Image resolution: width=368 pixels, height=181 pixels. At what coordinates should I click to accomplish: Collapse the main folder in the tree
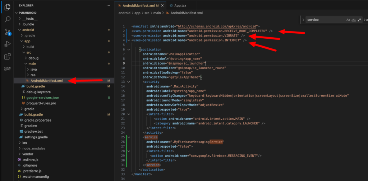26,64
